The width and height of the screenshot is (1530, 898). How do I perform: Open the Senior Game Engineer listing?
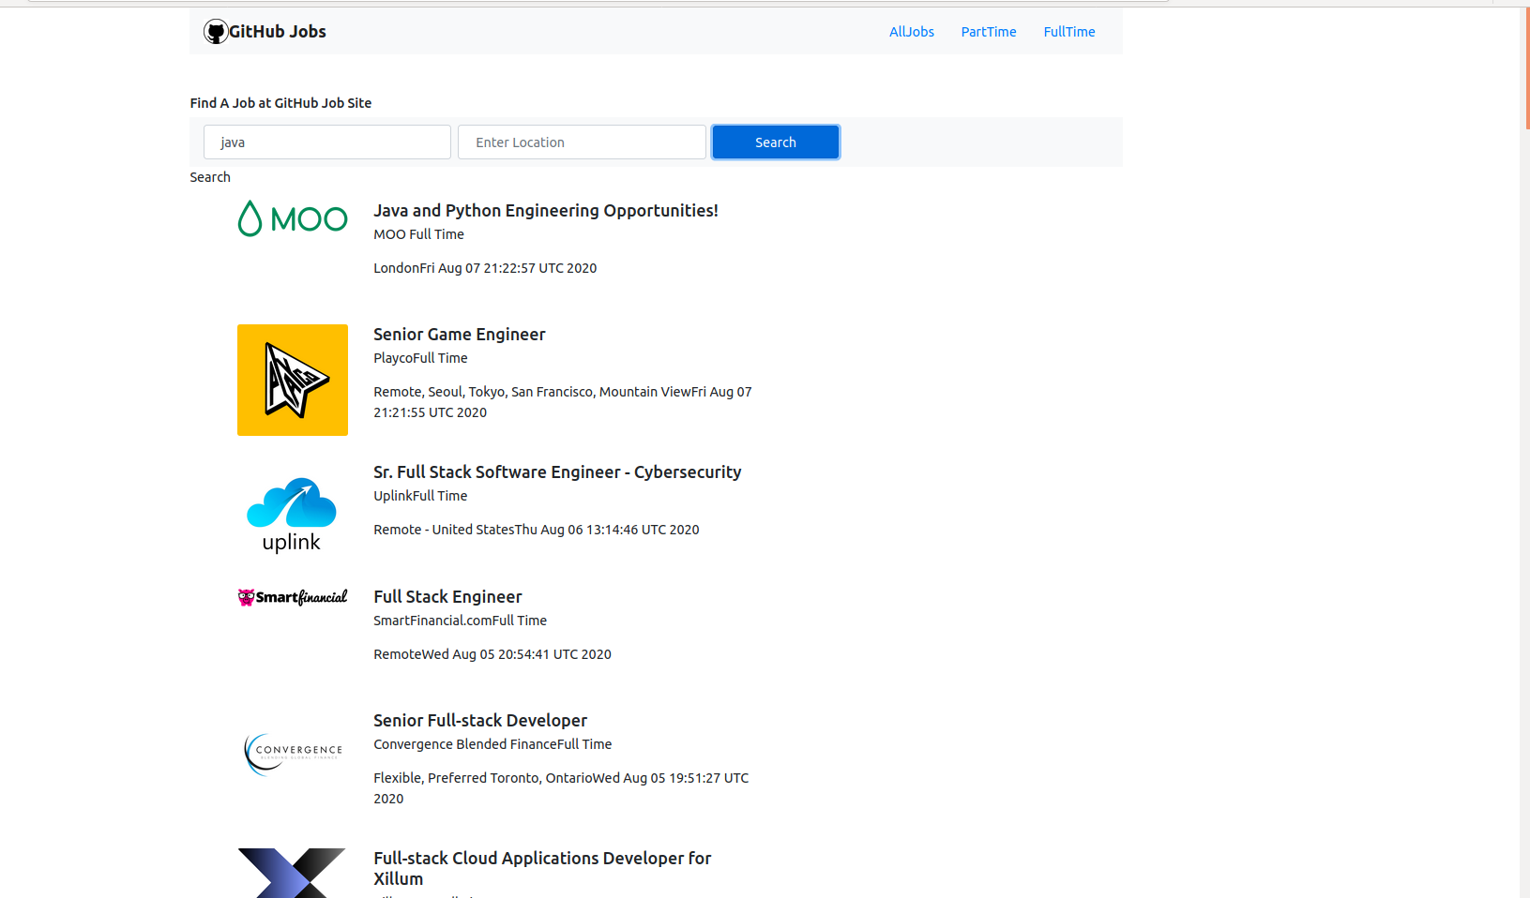click(x=460, y=335)
